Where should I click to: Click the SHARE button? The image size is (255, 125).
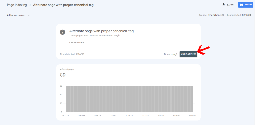pos(246,5)
